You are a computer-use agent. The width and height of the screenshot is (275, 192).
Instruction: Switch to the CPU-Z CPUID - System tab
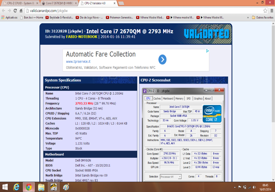coord(21,3)
